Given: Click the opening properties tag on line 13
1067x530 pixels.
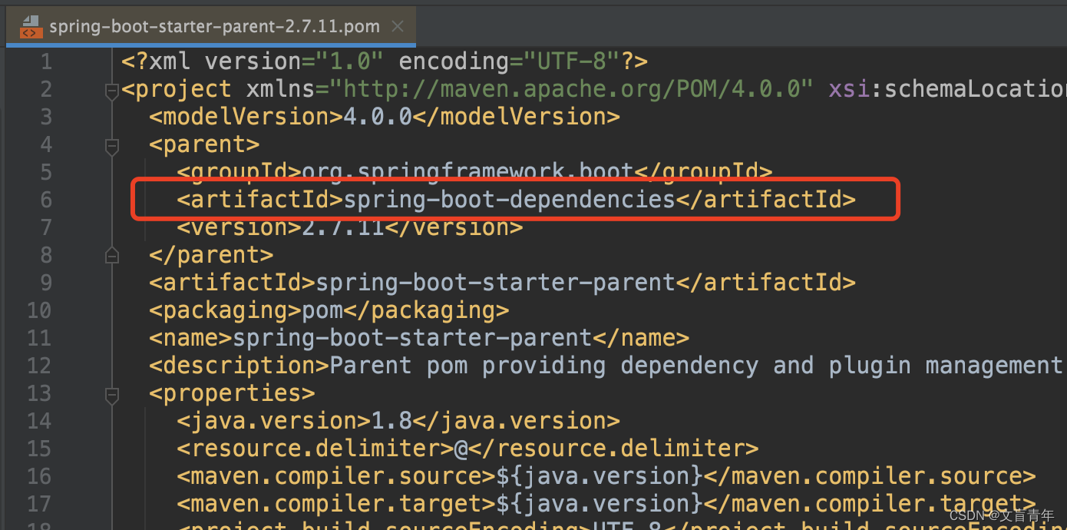Looking at the screenshot, I should click(232, 393).
